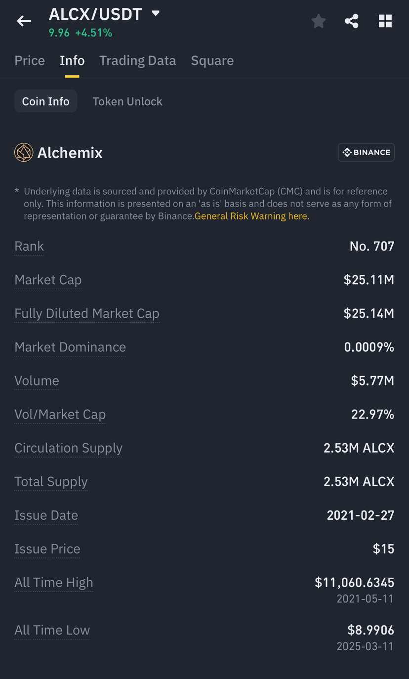This screenshot has height=679, width=409.
Task: Tap the All Time High label
Action: coord(54,582)
